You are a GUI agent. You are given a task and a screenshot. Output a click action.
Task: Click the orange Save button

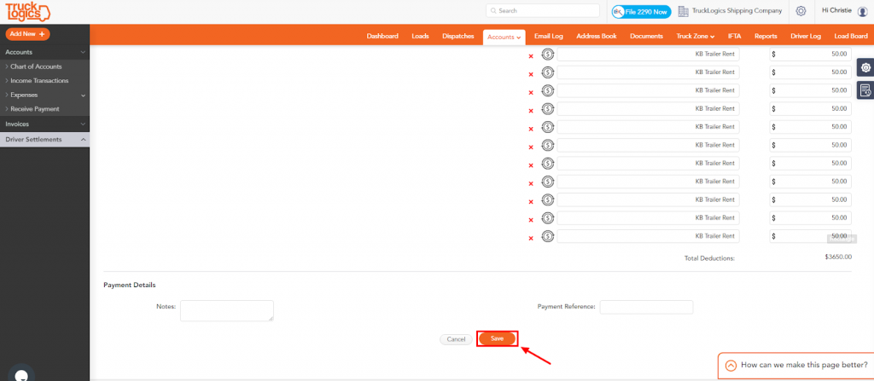[498, 338]
